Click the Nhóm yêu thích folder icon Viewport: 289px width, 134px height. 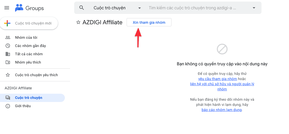click(x=8, y=62)
